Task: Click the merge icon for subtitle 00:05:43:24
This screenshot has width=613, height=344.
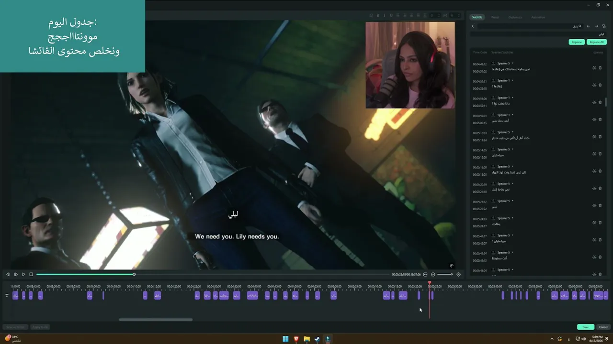Action: coord(594,257)
